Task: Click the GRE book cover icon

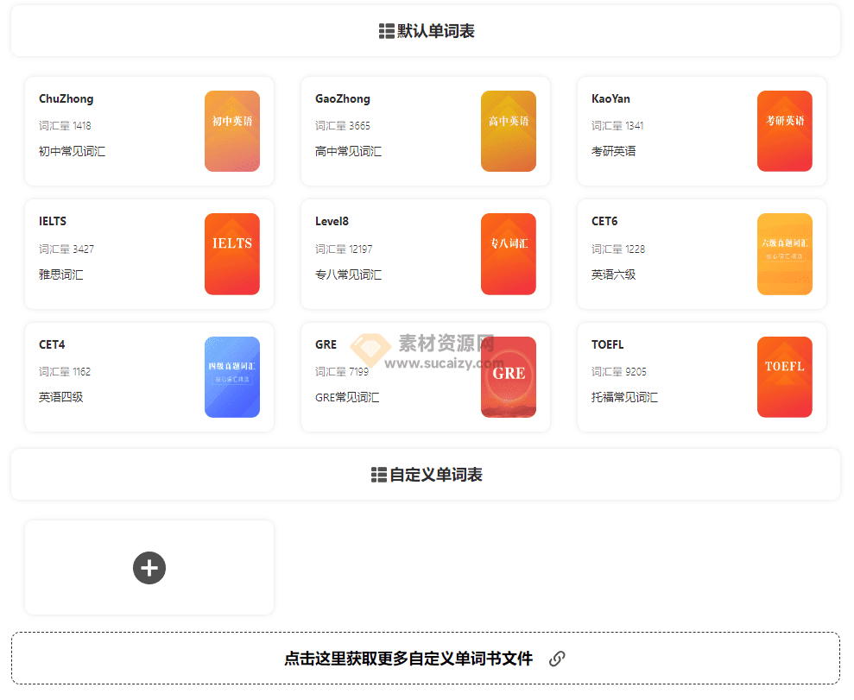Action: 508,377
